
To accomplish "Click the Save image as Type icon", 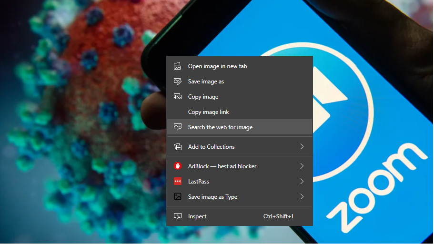I will [177, 196].
